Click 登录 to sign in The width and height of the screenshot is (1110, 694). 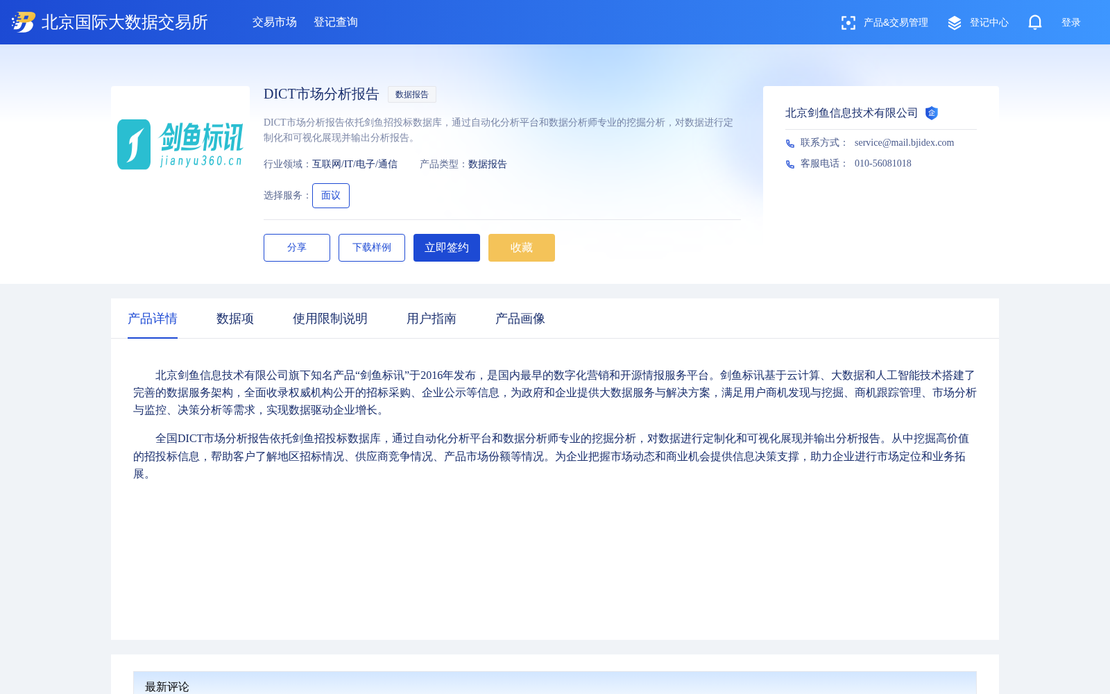point(1071,23)
